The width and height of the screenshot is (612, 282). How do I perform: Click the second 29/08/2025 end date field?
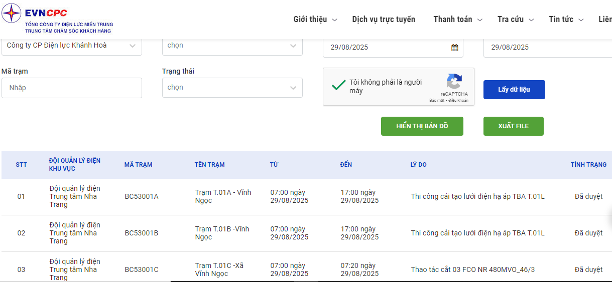pos(548,48)
